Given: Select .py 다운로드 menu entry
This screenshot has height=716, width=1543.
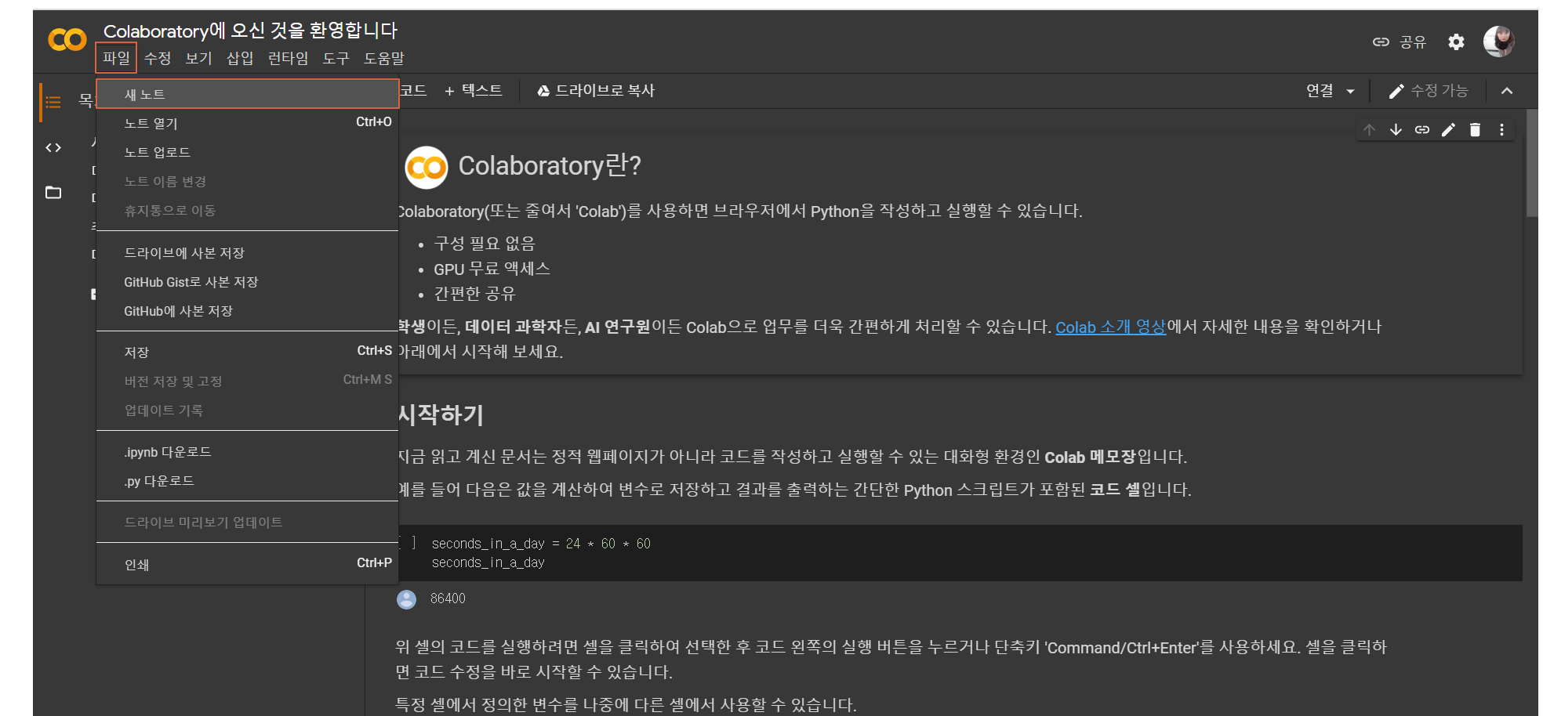Looking at the screenshot, I should click(x=248, y=481).
